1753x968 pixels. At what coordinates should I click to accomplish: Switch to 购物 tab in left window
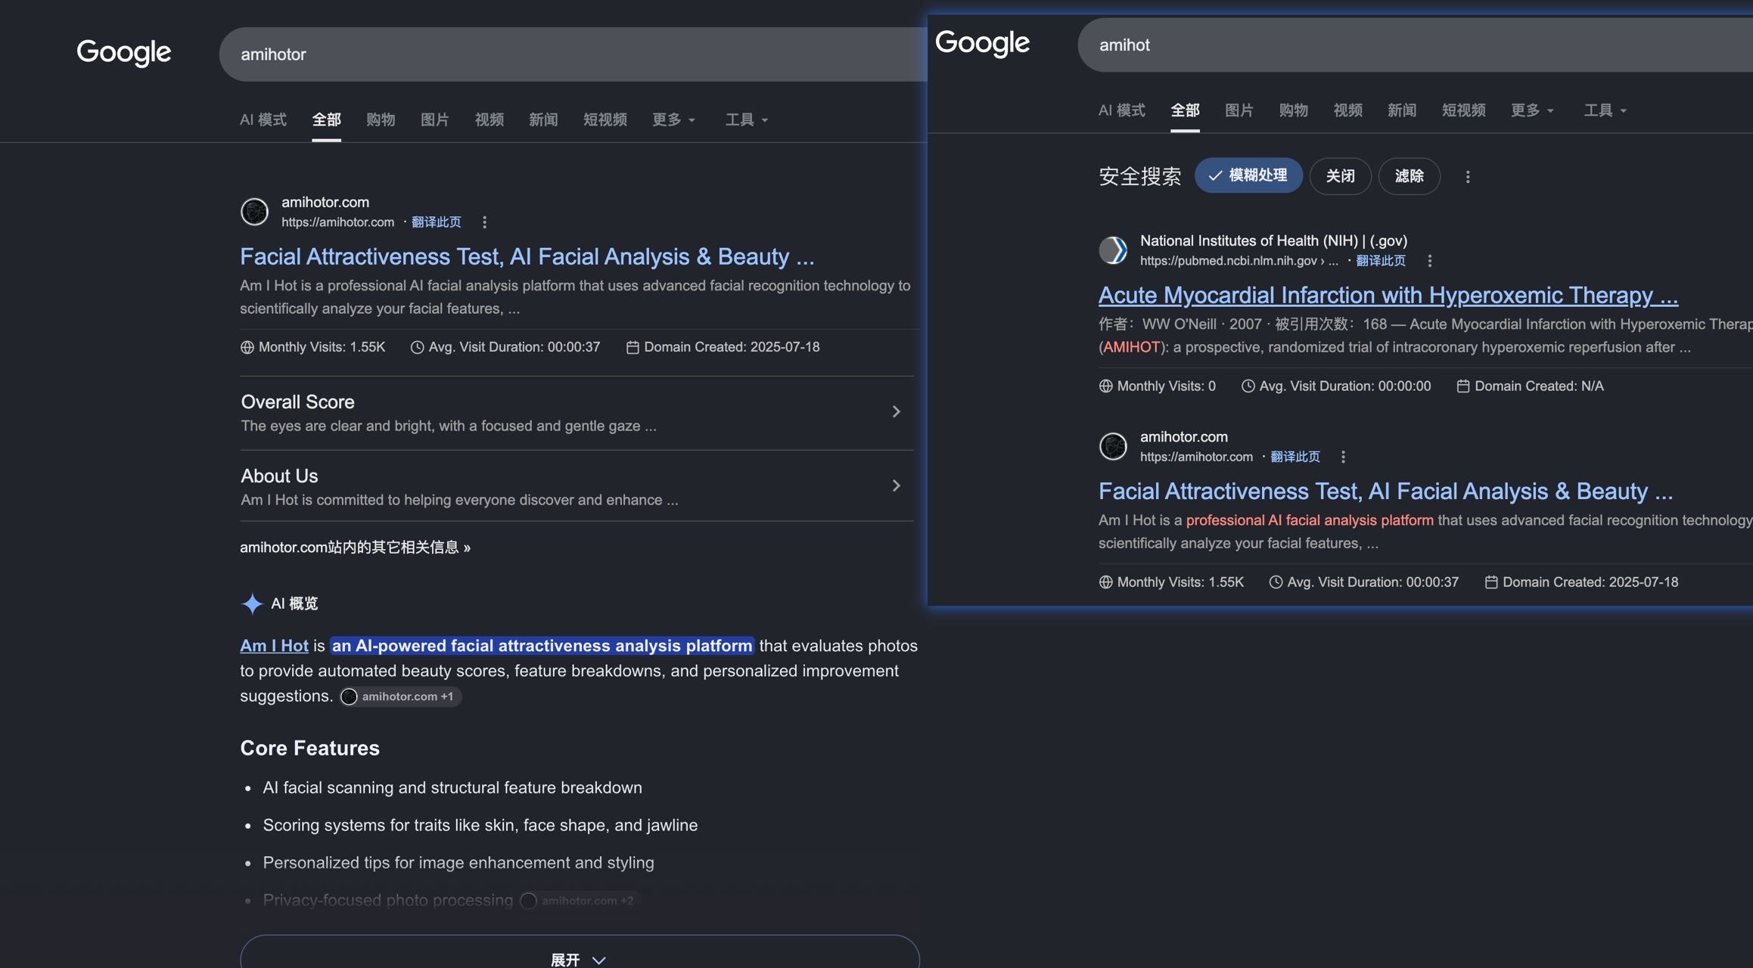point(381,119)
